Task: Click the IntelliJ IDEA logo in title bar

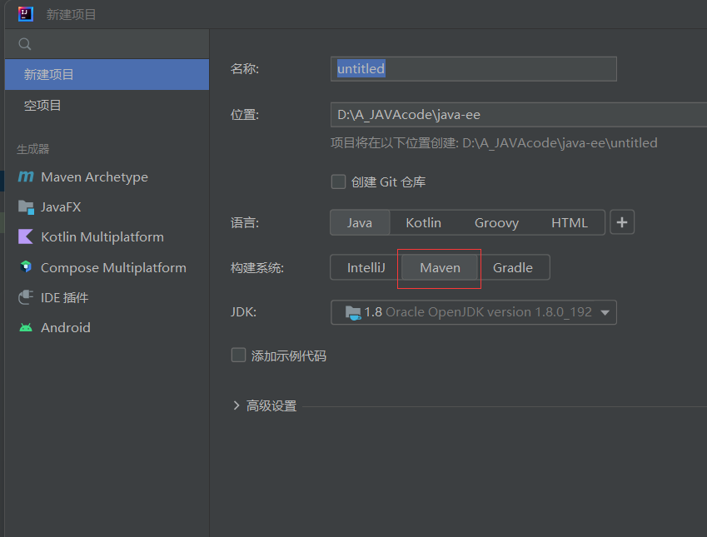Action: coord(25,14)
